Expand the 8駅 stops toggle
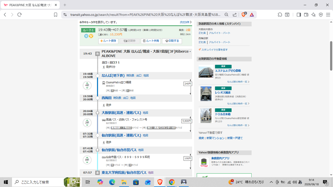333x187 pixels. (87, 160)
